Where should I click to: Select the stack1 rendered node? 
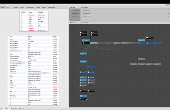pyautogui.click(x=83, y=99)
